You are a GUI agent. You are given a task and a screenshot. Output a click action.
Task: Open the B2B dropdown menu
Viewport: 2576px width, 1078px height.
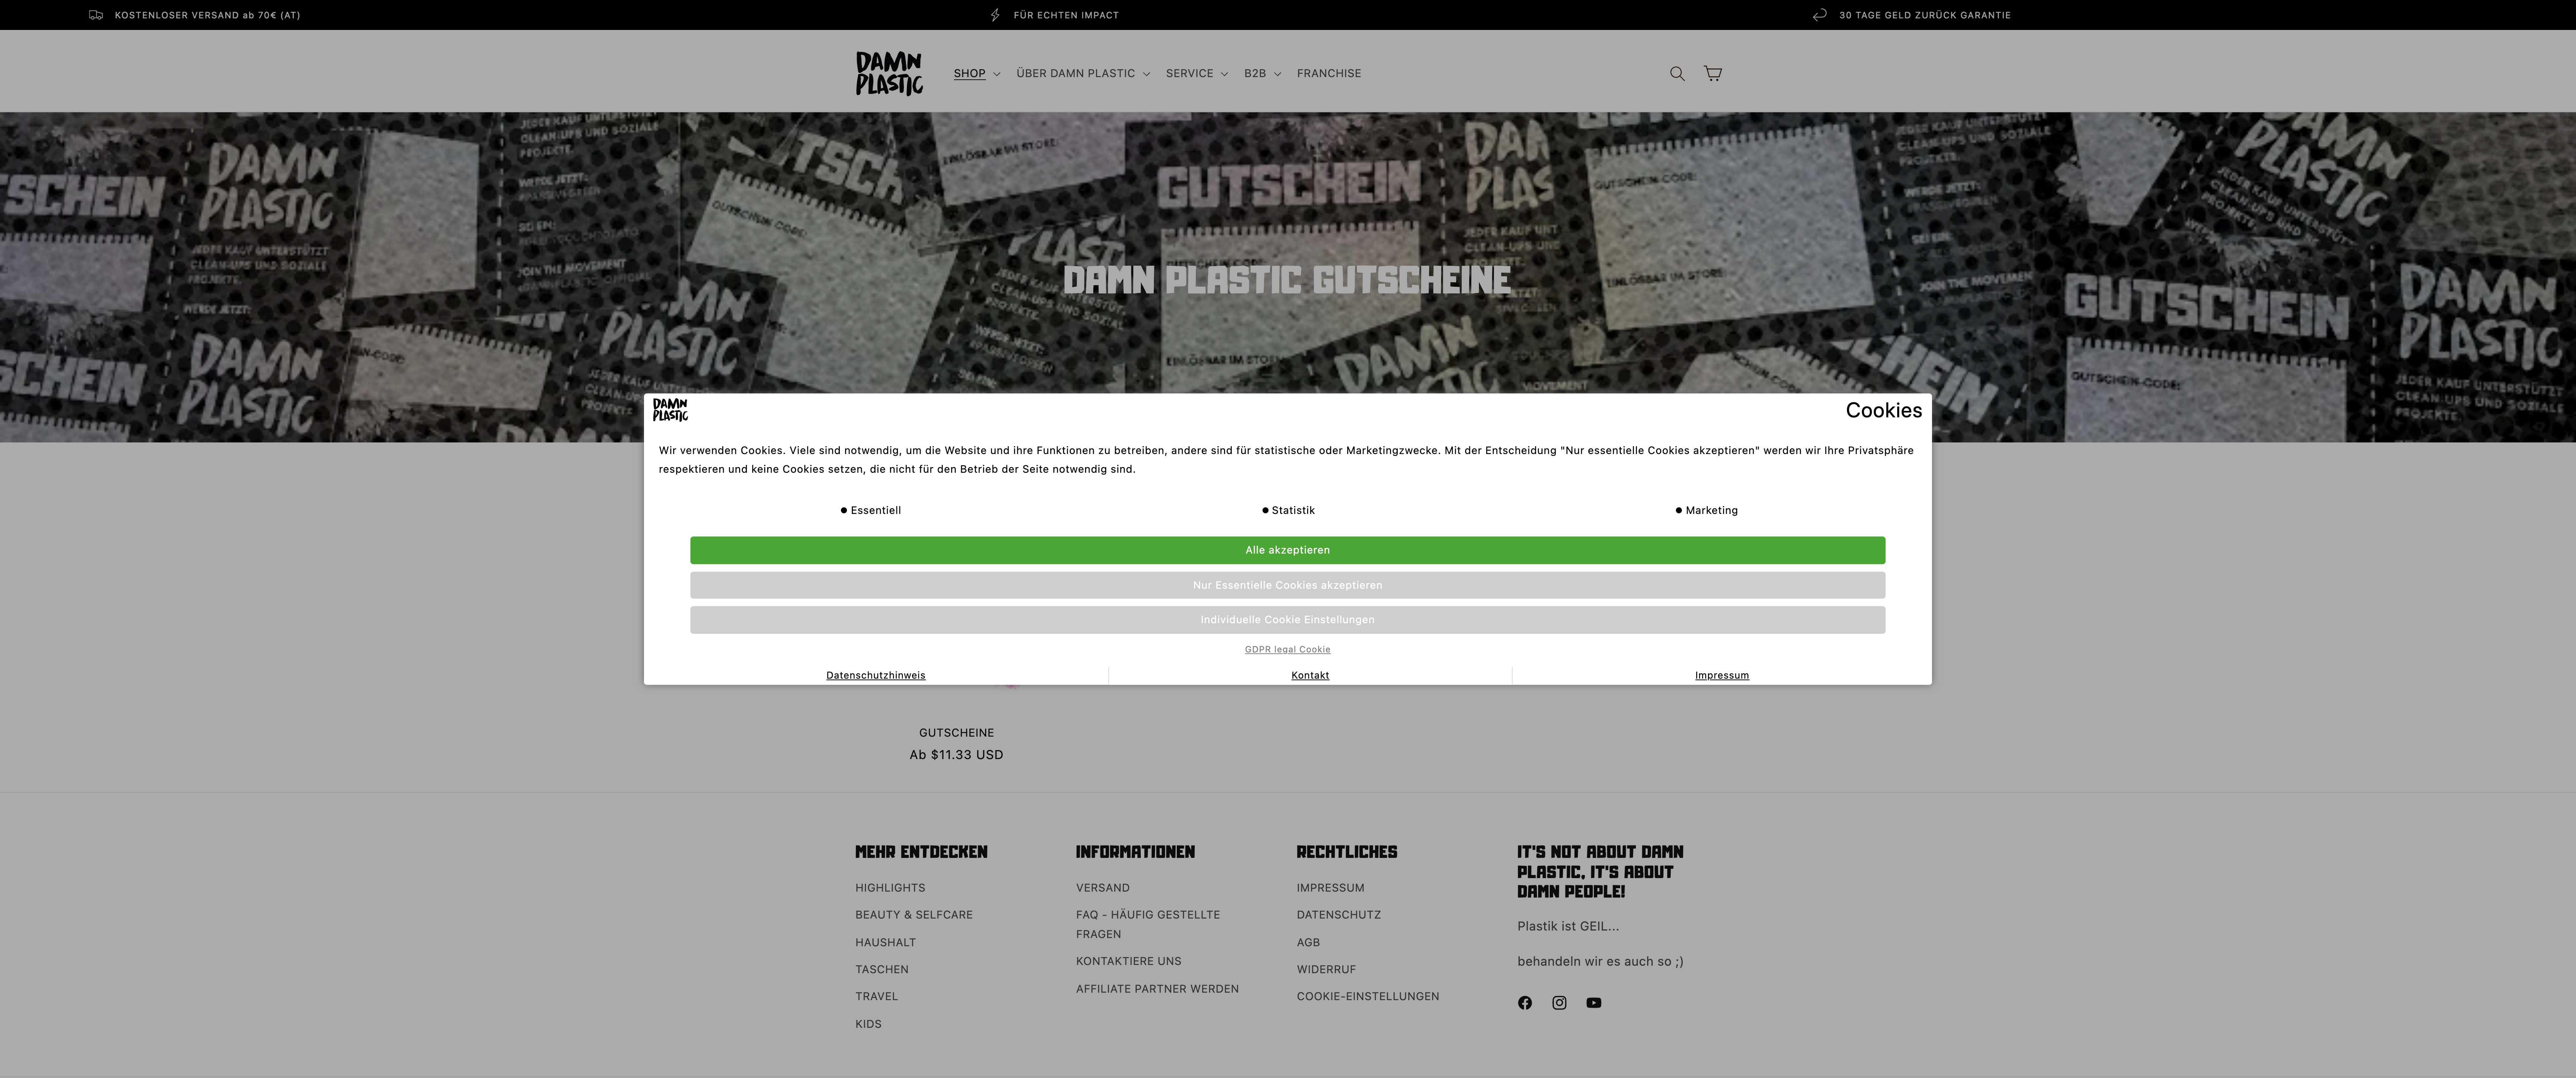1262,73
